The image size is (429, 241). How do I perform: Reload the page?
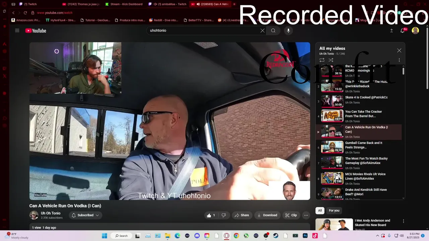25,13
